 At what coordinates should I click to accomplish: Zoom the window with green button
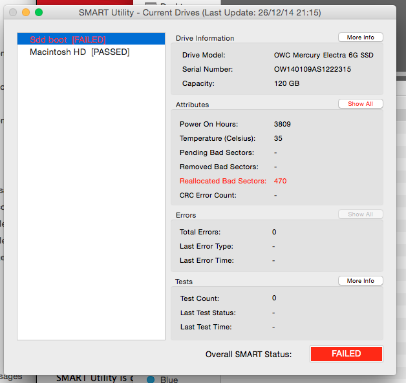point(39,12)
